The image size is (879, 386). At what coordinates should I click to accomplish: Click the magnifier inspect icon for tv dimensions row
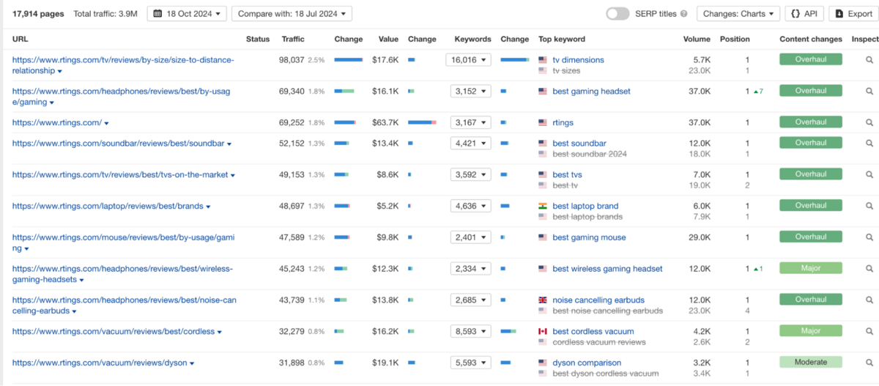click(869, 60)
